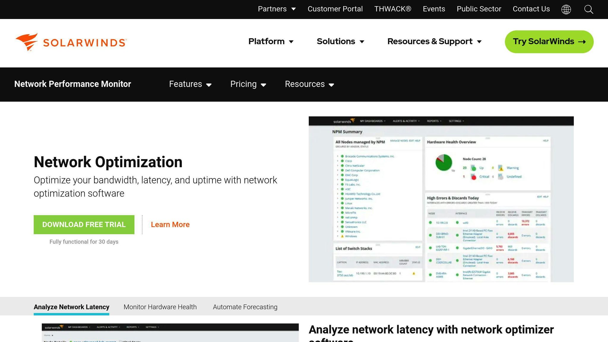Open the Pricing dropdown
This screenshot has height=342, width=608.
(248, 84)
